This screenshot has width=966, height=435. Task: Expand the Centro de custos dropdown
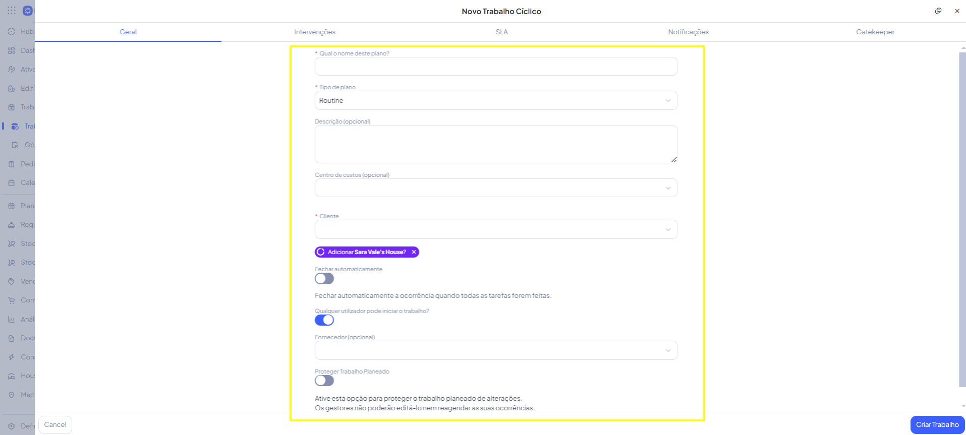pos(496,188)
